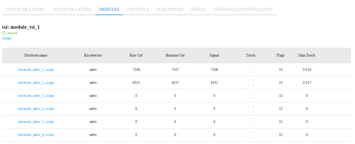The image size is (355, 144).
Task: Open the electrode_mbw_1 link
Action: [31, 70]
